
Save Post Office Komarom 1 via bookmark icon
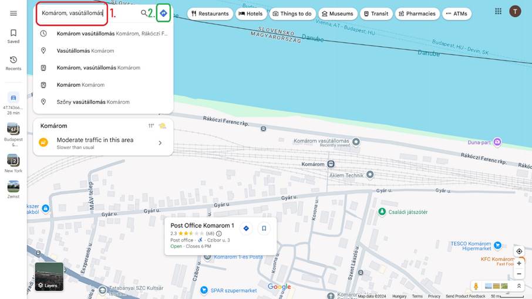(264, 229)
